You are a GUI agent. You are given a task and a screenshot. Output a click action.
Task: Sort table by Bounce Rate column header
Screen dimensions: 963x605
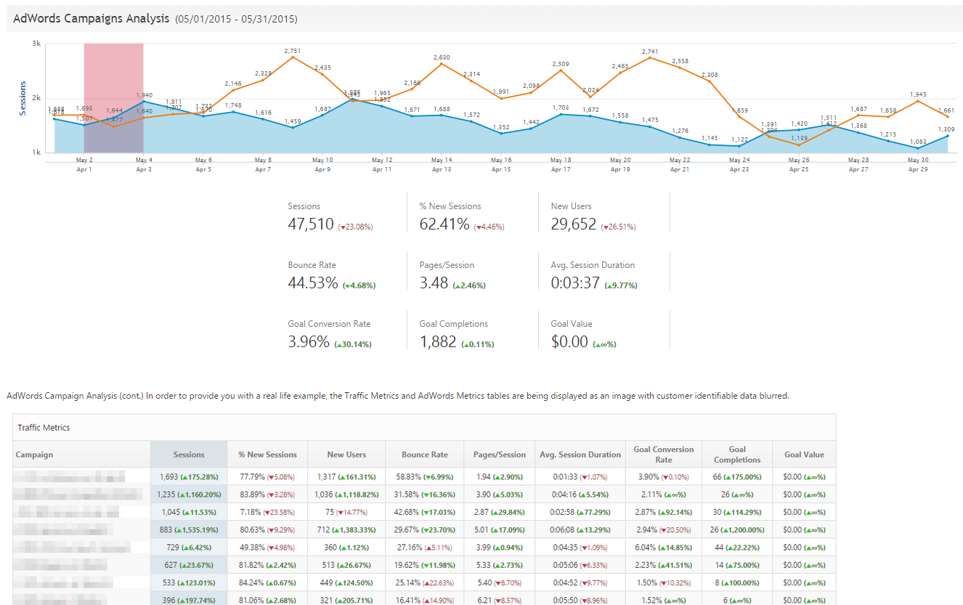pyautogui.click(x=424, y=455)
